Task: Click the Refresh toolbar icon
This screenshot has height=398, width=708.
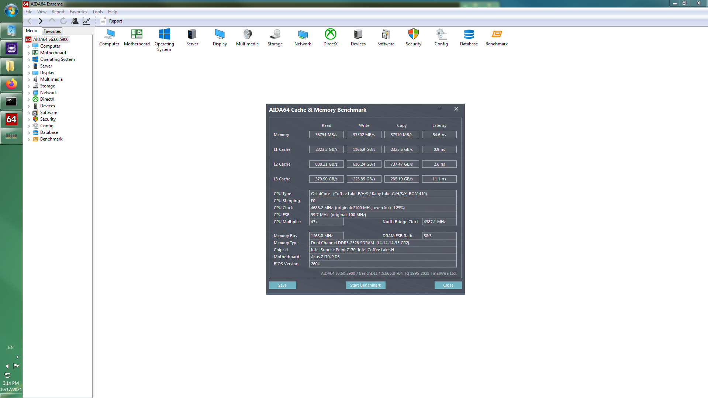Action: click(x=63, y=21)
